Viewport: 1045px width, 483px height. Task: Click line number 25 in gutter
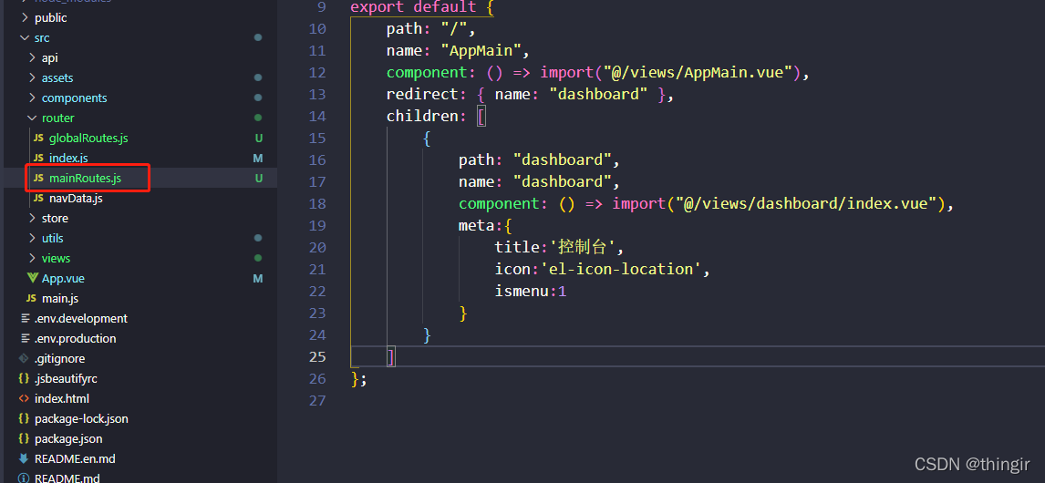pyautogui.click(x=318, y=356)
